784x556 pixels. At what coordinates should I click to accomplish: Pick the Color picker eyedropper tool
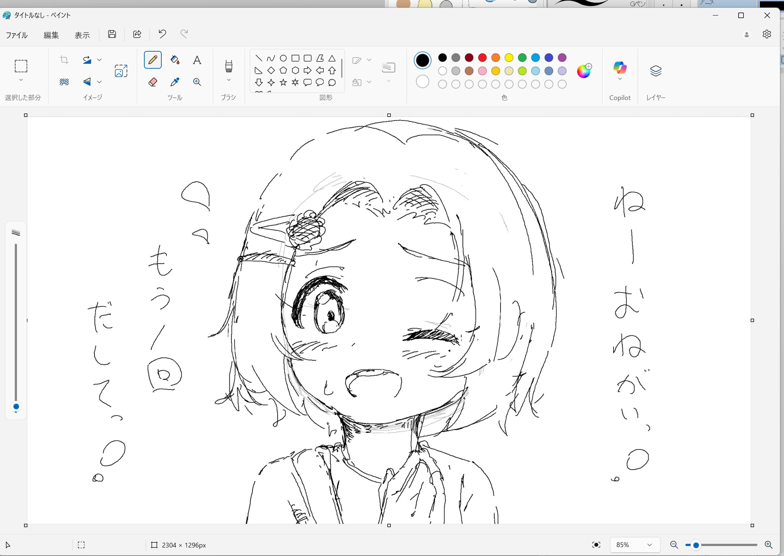[x=175, y=82]
